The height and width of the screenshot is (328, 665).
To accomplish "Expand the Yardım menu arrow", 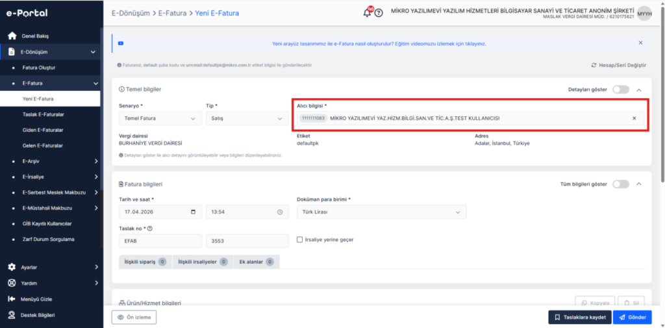I will [96, 283].
